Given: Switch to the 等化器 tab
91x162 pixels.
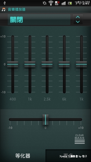Looking at the screenshot, I should (23, 156).
